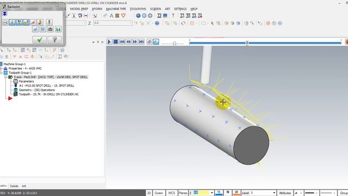Image resolution: width=348 pixels, height=196 pixels.
Task: Open the Z coordinate field dropdown arrow
Action: 130,23
